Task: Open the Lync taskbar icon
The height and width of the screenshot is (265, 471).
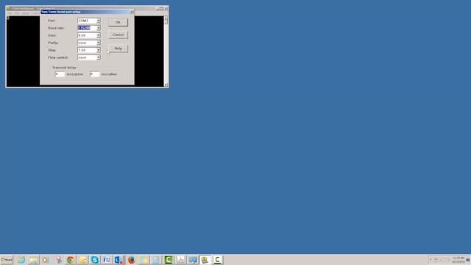Action: click(x=119, y=260)
